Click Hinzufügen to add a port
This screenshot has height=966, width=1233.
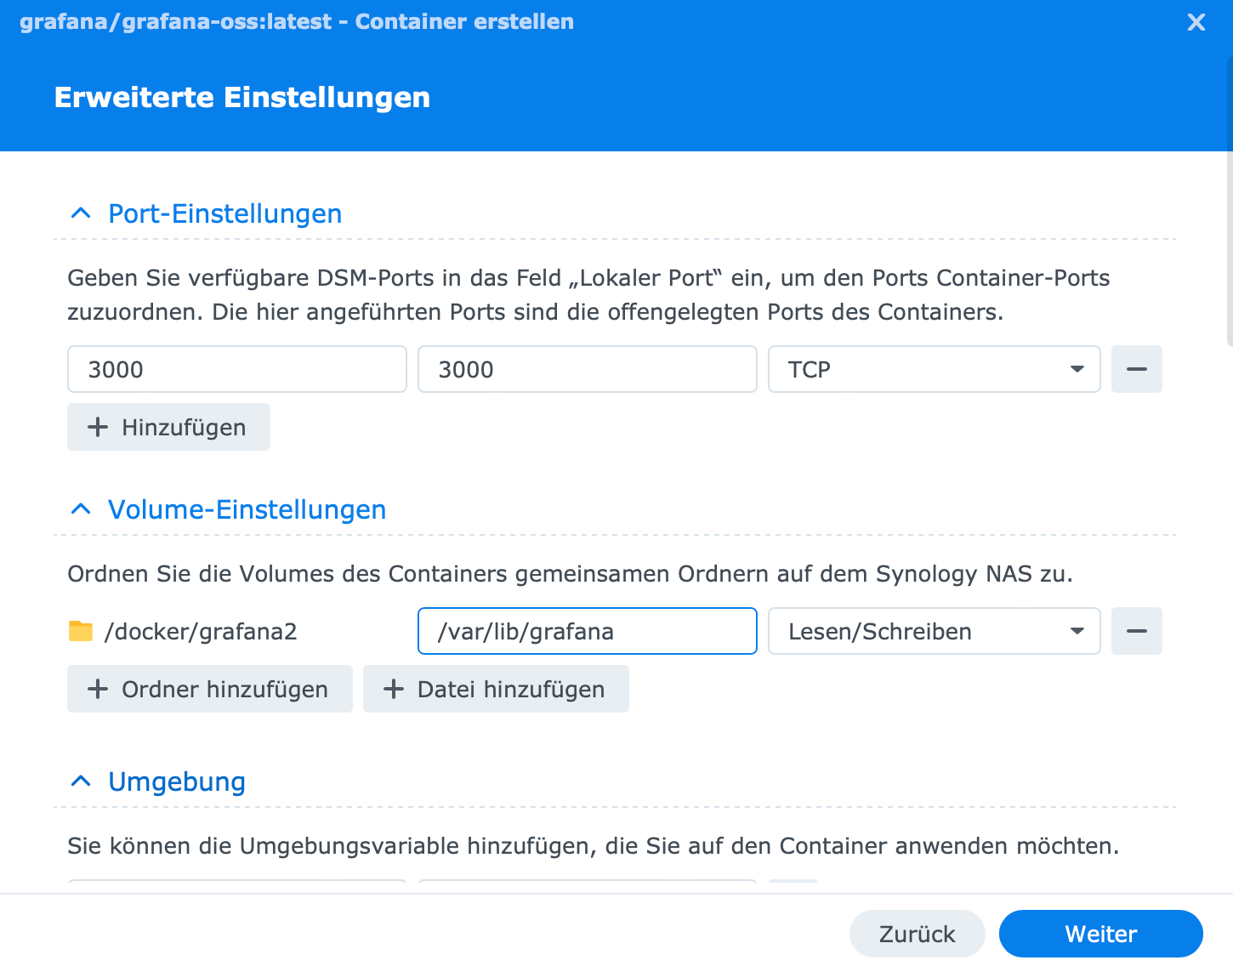[x=168, y=427]
